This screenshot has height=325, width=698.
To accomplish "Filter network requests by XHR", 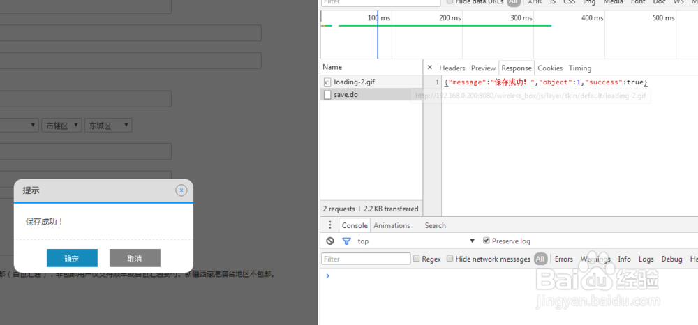I will point(535,2).
